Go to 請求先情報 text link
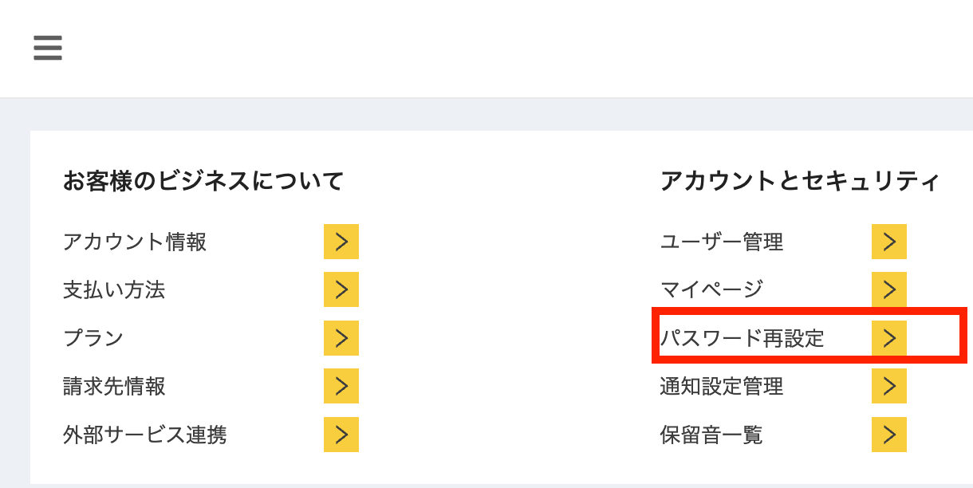Image resolution: width=973 pixels, height=488 pixels. click(x=114, y=387)
